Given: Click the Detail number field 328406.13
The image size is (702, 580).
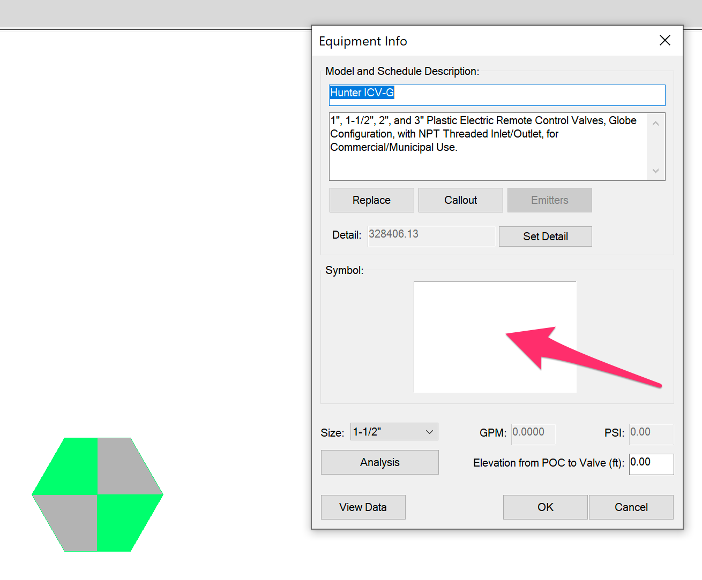Looking at the screenshot, I should click(x=431, y=236).
